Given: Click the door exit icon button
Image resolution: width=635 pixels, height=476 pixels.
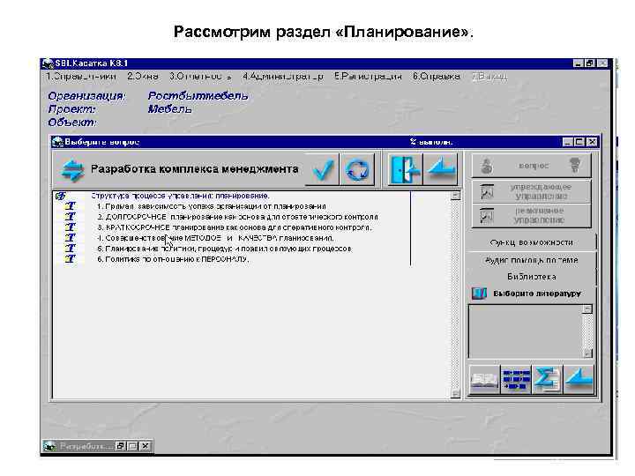Looking at the screenshot, I should coord(405,169).
